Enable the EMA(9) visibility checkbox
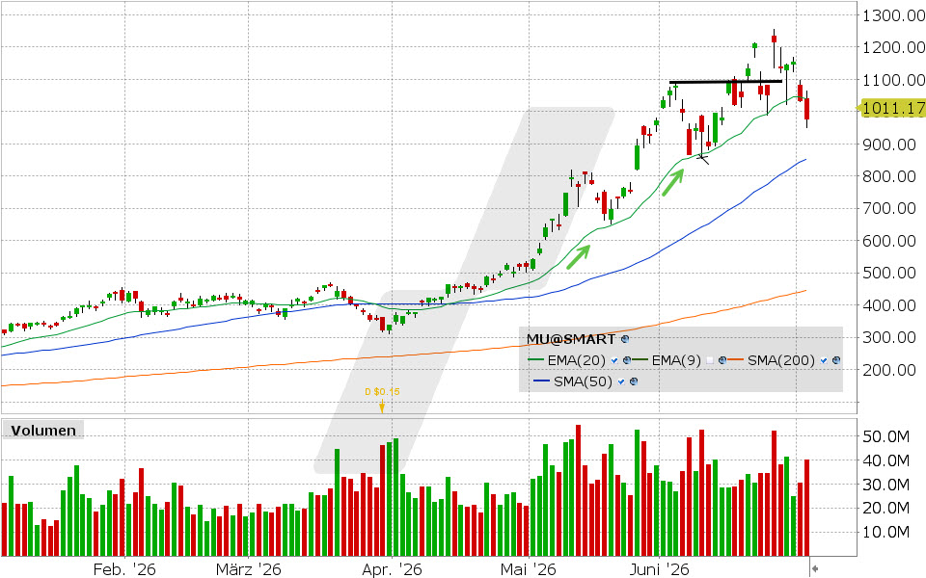This screenshot has width=926, height=578. 710,360
